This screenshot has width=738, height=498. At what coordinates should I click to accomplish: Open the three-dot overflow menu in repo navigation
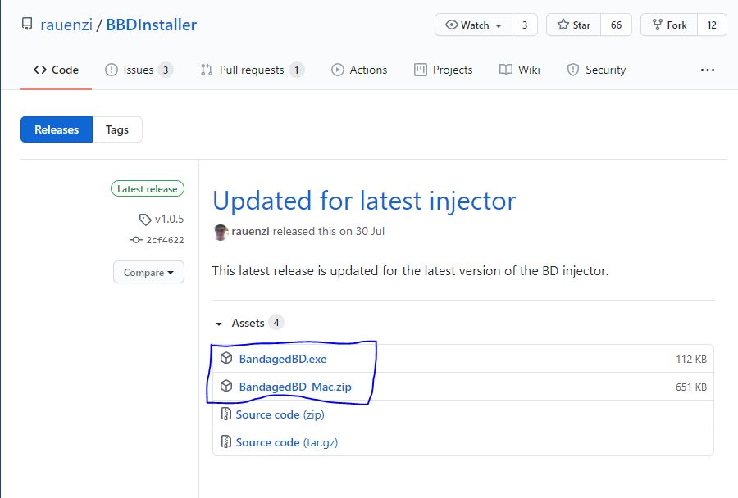[708, 70]
